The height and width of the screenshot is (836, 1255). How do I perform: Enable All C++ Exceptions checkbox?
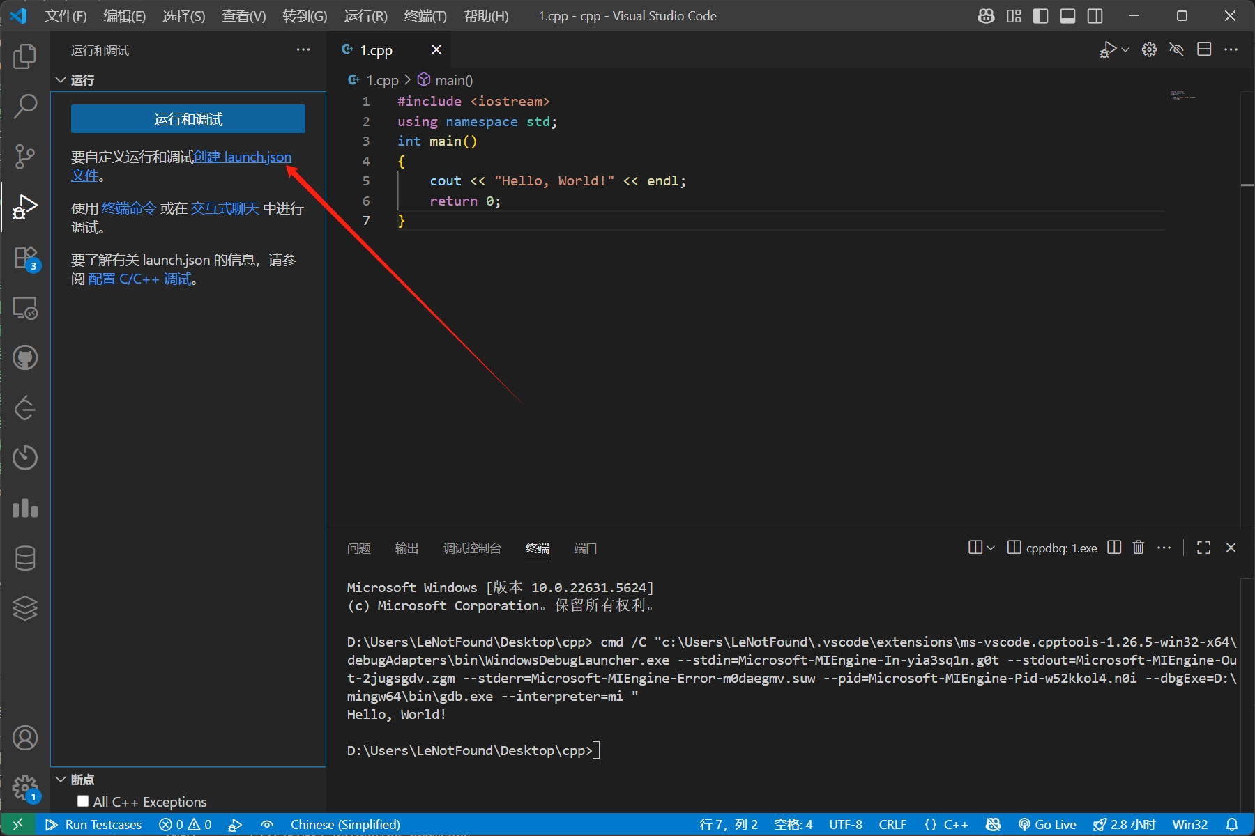83,801
